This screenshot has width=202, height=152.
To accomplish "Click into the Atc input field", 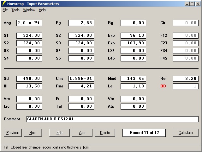I will [133, 106].
